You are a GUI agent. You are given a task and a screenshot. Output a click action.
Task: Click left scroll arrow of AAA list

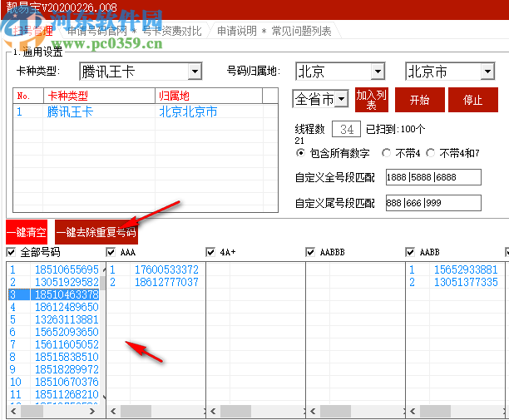(x=113, y=411)
